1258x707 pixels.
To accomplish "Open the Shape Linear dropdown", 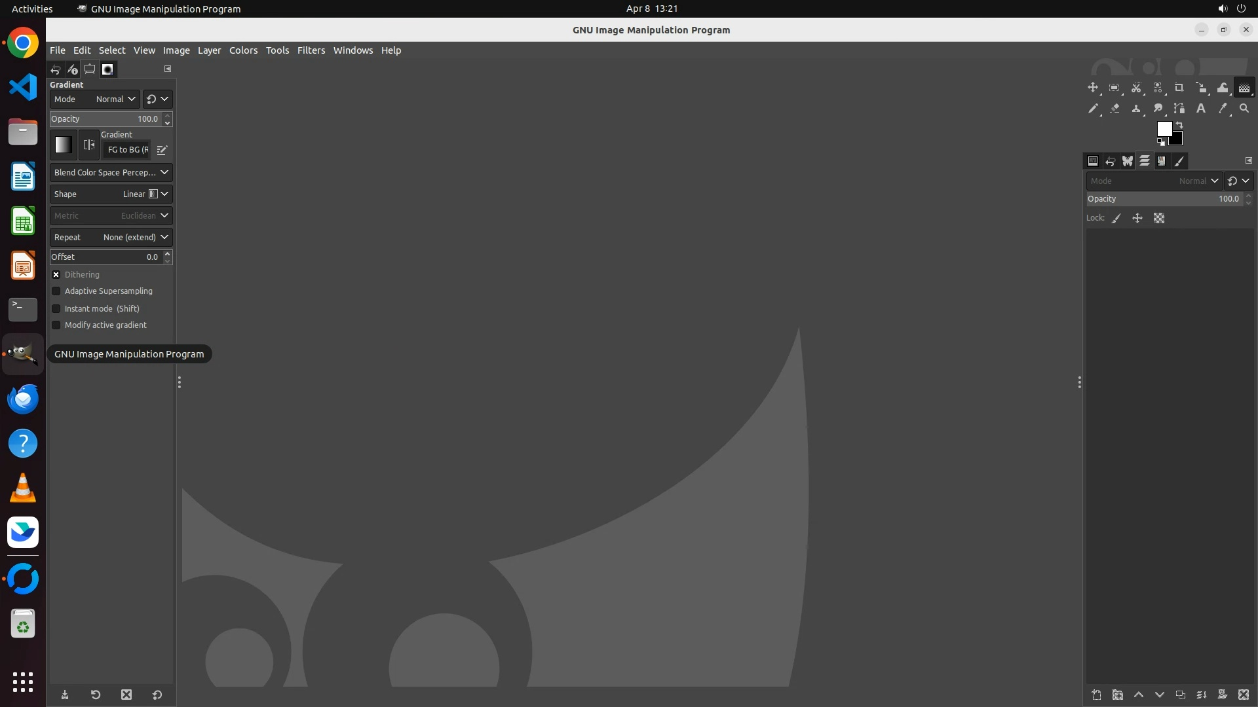I will coord(111,194).
